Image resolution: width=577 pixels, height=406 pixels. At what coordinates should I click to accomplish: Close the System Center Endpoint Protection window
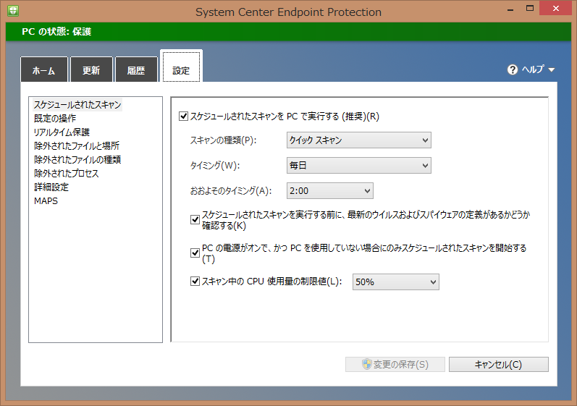[x=556, y=8]
